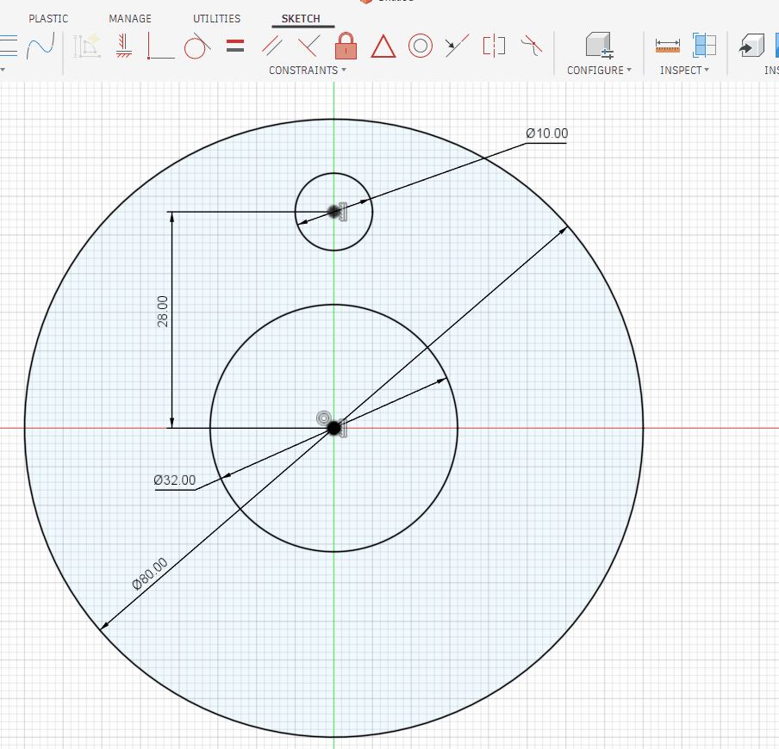Expand the CONFIGURE dropdown menu
Viewport: 779px width, 749px height.
[599, 71]
